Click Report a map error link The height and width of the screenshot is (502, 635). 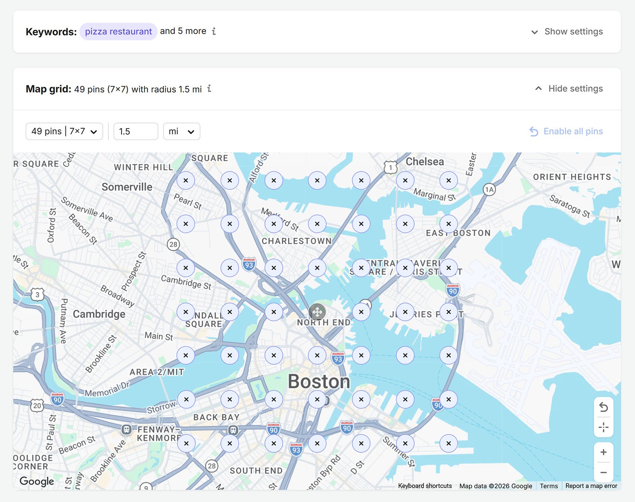point(591,486)
